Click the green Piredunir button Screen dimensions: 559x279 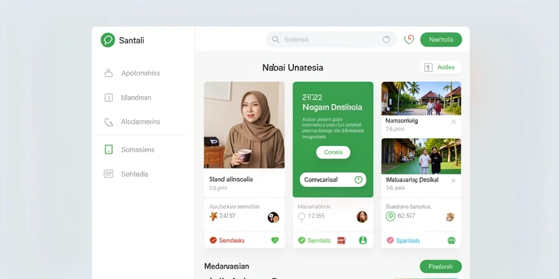[441, 266]
